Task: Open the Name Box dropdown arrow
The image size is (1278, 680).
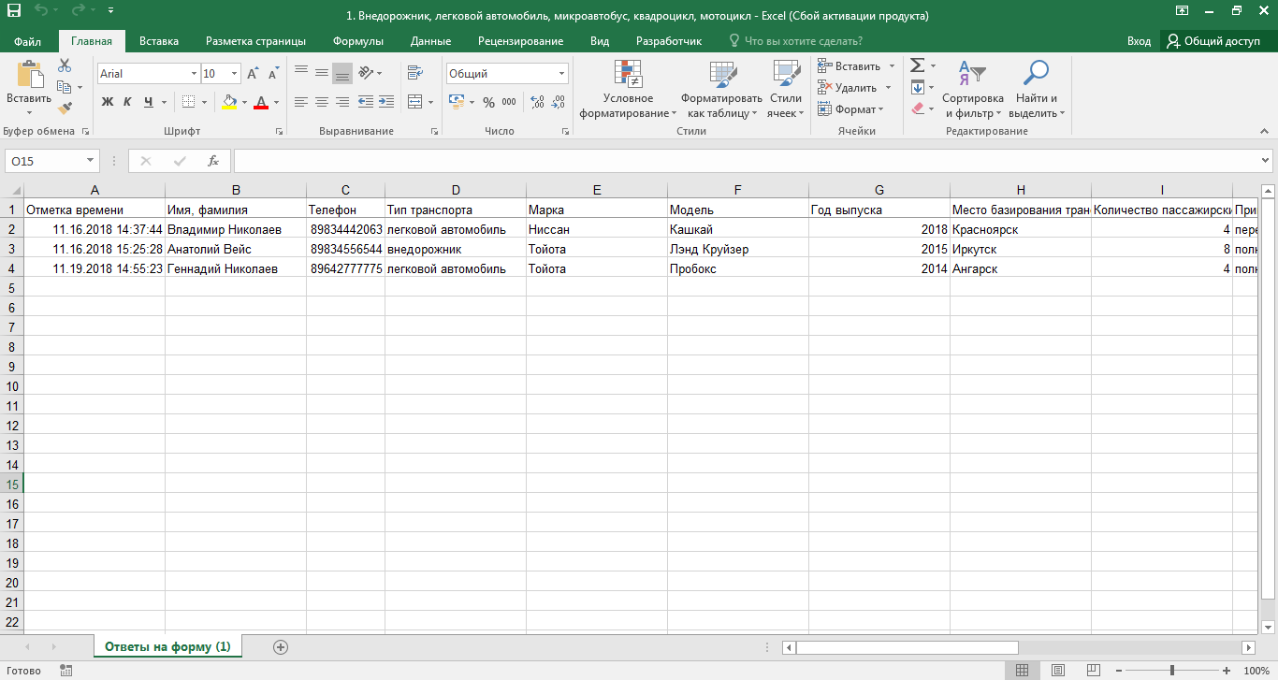Action: (x=90, y=161)
